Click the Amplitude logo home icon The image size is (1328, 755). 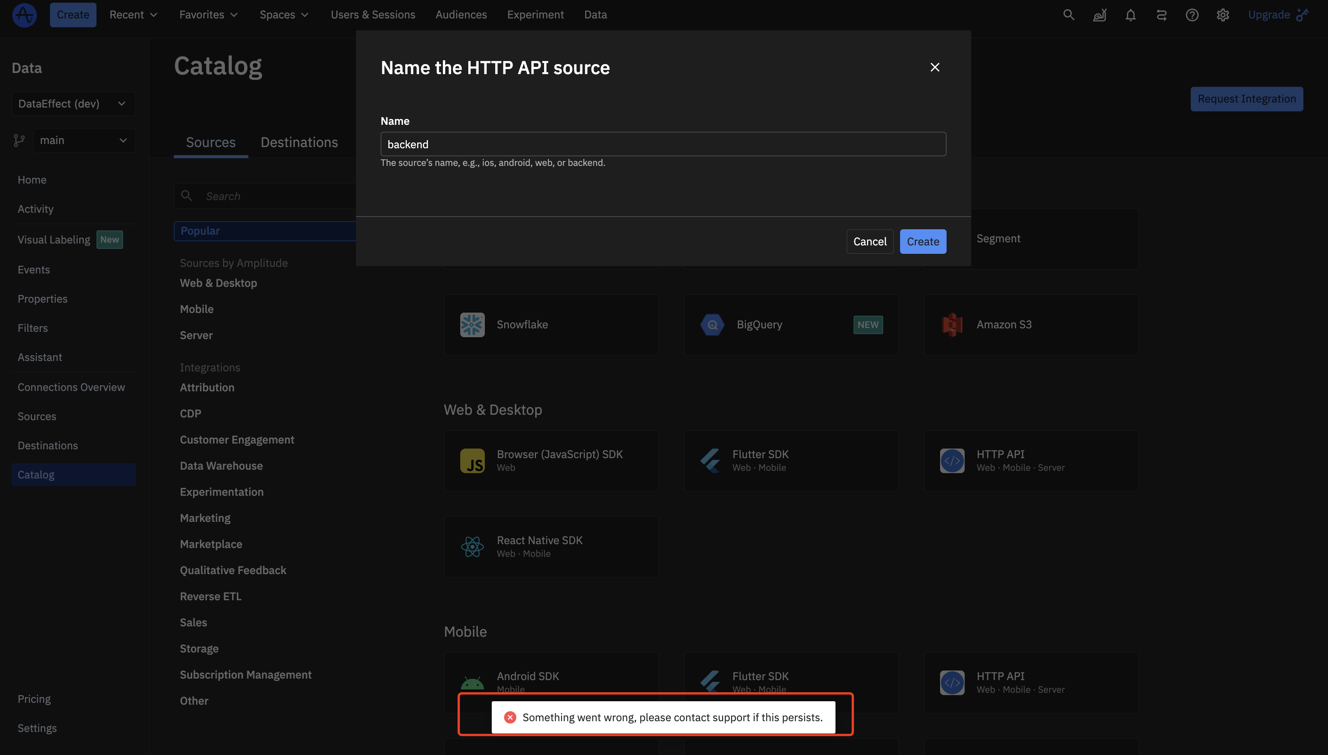(x=24, y=15)
